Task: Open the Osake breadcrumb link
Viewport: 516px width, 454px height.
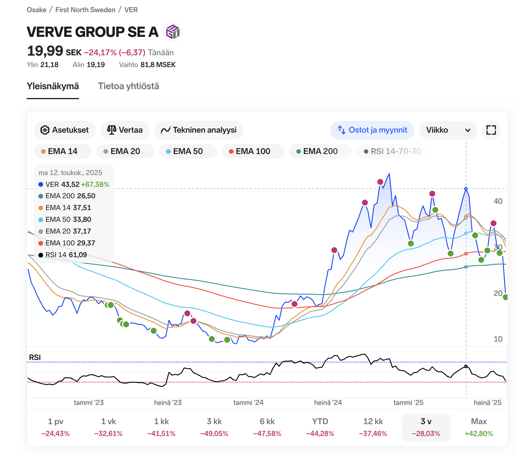Action: [x=37, y=10]
